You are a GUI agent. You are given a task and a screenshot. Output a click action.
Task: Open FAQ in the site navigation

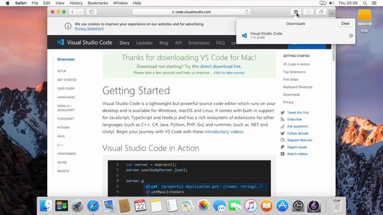click(220, 42)
